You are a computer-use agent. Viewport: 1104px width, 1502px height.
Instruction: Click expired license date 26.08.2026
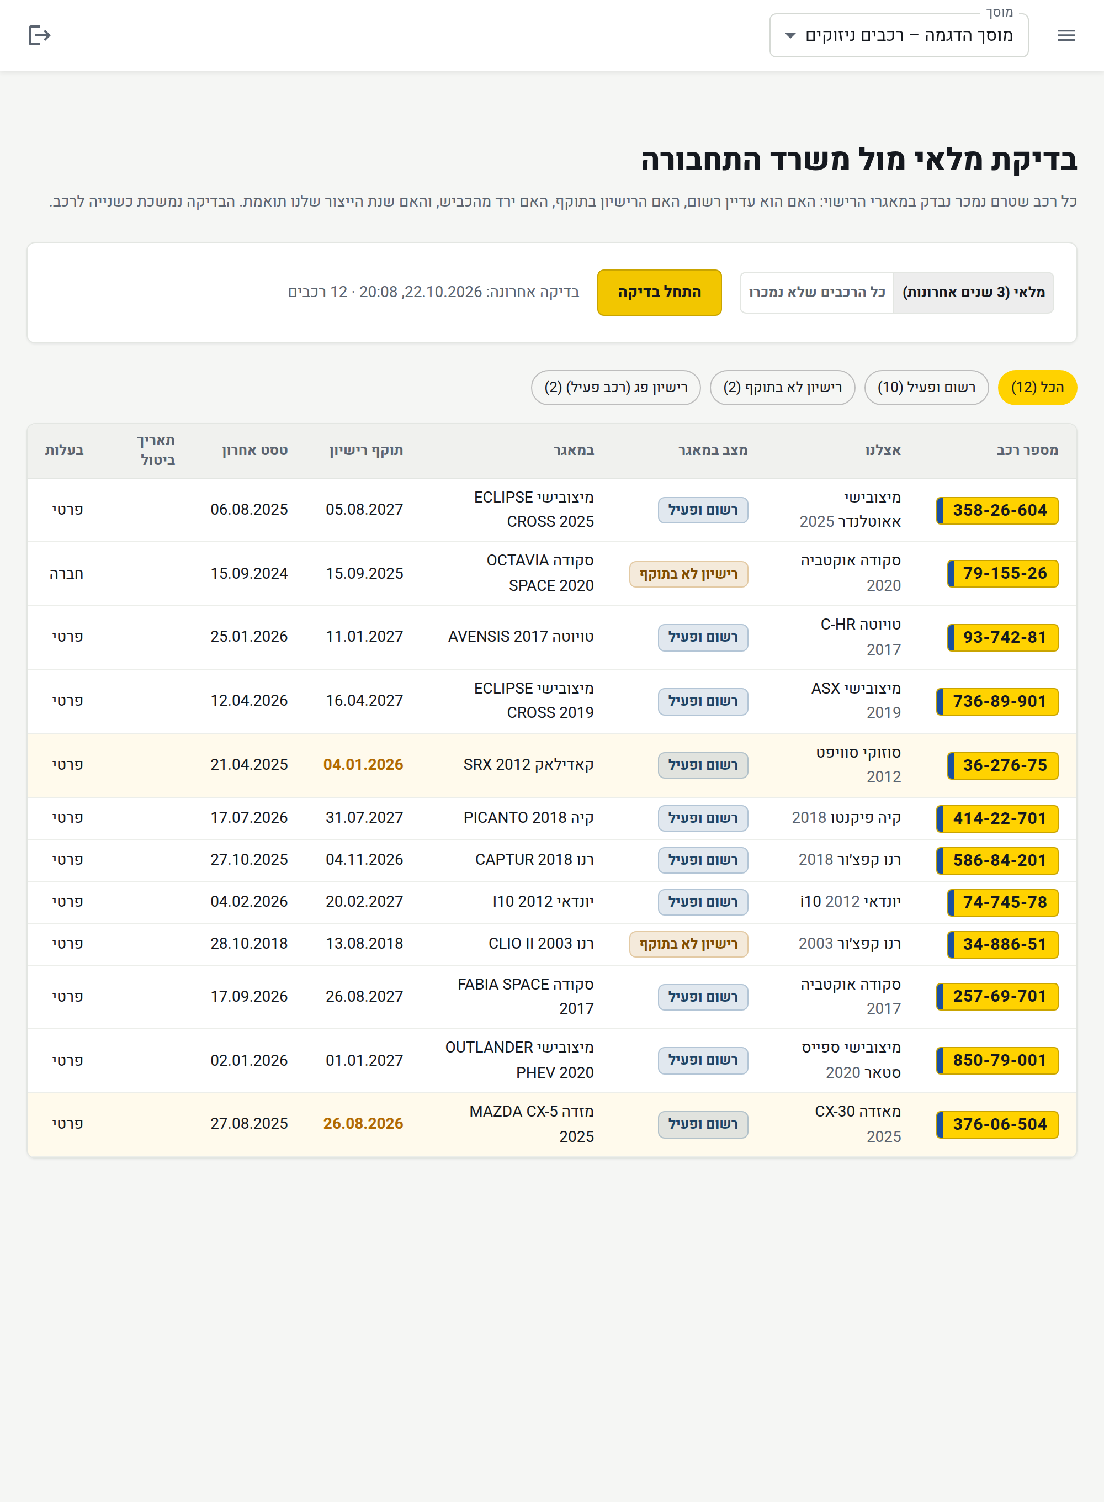(363, 1124)
